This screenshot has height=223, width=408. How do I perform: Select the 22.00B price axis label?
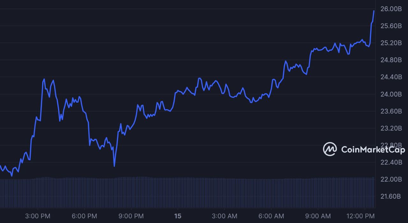pyautogui.click(x=391, y=179)
